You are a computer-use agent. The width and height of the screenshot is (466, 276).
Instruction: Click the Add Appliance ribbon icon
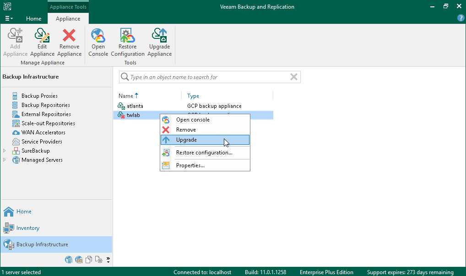pyautogui.click(x=15, y=35)
